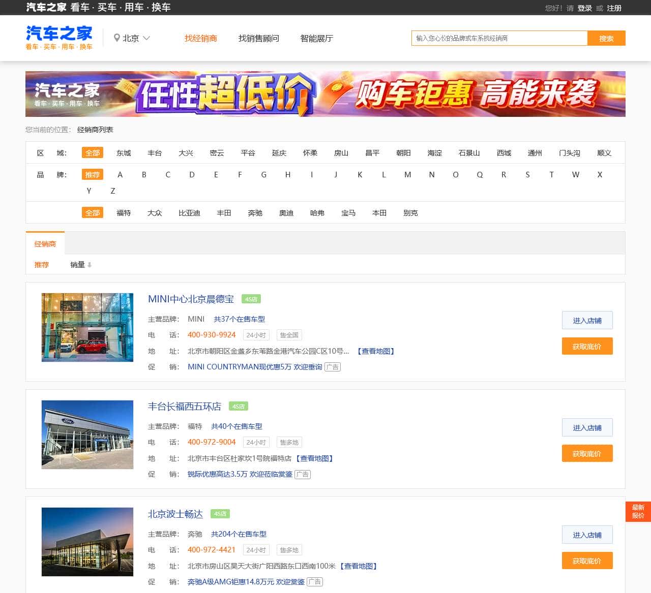Viewport: 651px width, 593px height.
Task: View 共40个在售车型 for Ford dealer
Action: click(x=236, y=426)
